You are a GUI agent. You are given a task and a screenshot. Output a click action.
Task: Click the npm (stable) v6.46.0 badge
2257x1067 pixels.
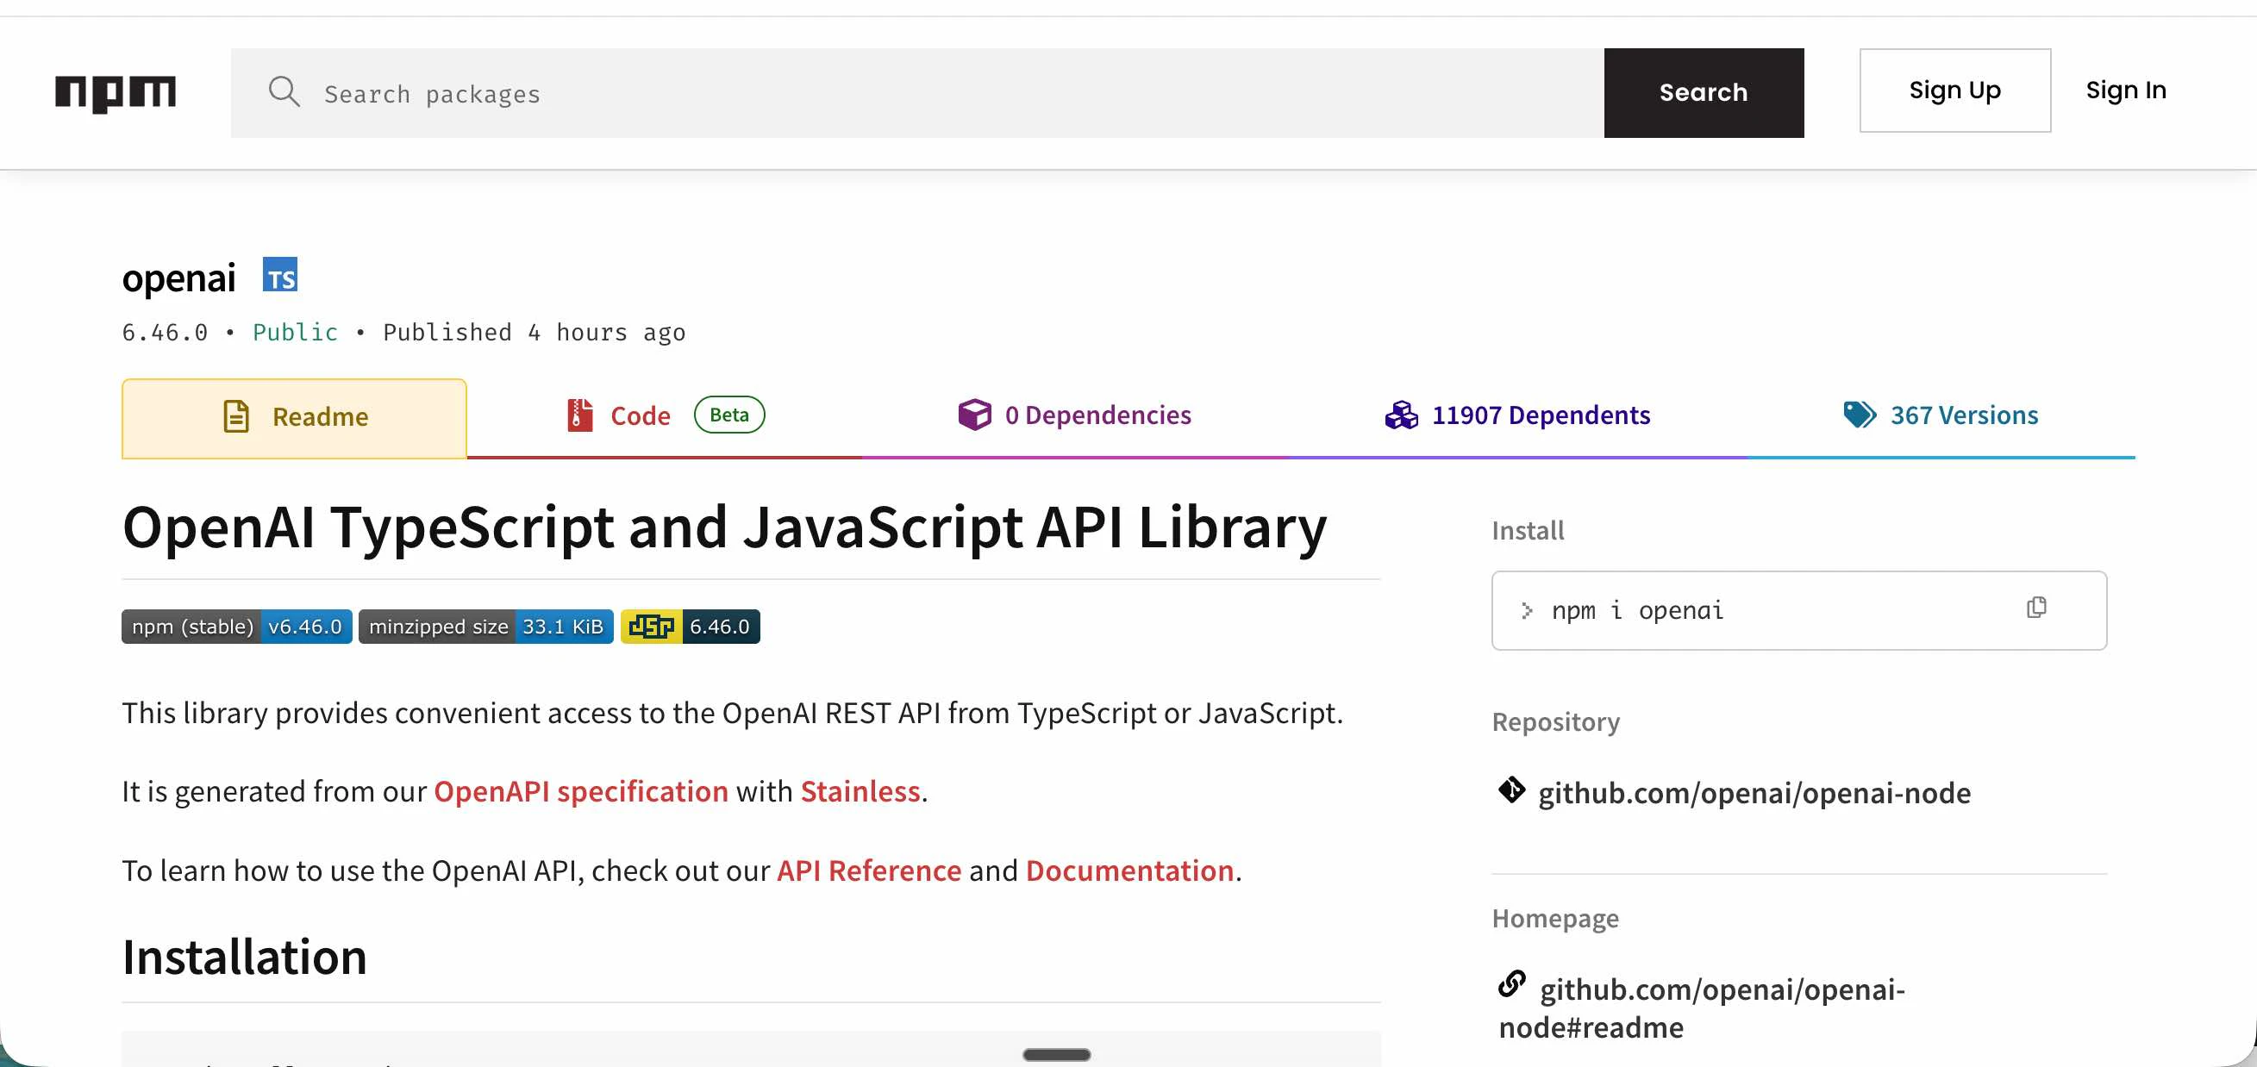click(x=236, y=627)
